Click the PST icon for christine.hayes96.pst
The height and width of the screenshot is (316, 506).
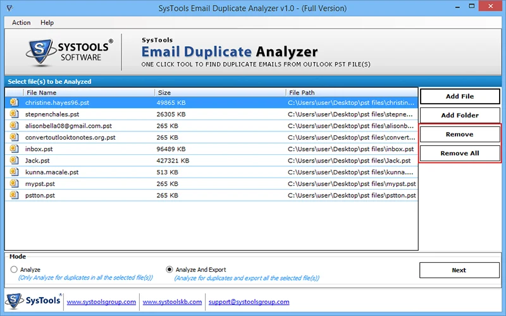(14, 102)
